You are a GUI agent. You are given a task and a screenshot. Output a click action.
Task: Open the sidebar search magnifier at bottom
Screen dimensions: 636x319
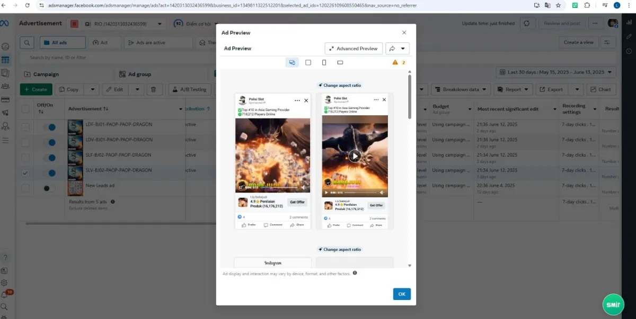pos(5,307)
